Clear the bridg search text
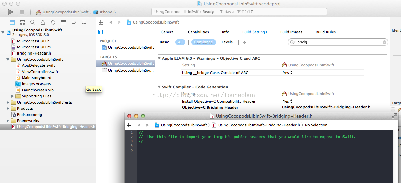401x183 pixels. pos(384,42)
